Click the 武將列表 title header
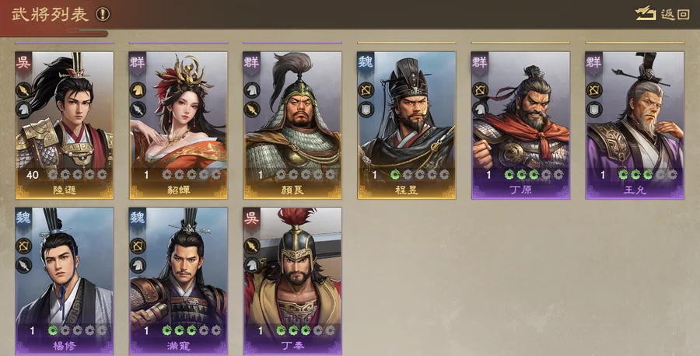Screen dimensions: 700x356 point(50,14)
